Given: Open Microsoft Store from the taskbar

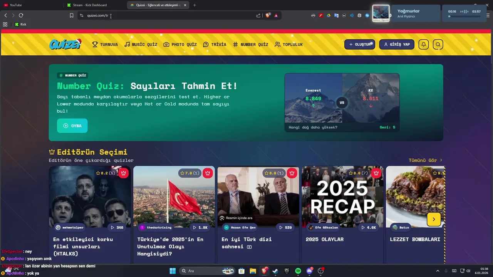Looking at the screenshot, I should (x=241, y=271).
